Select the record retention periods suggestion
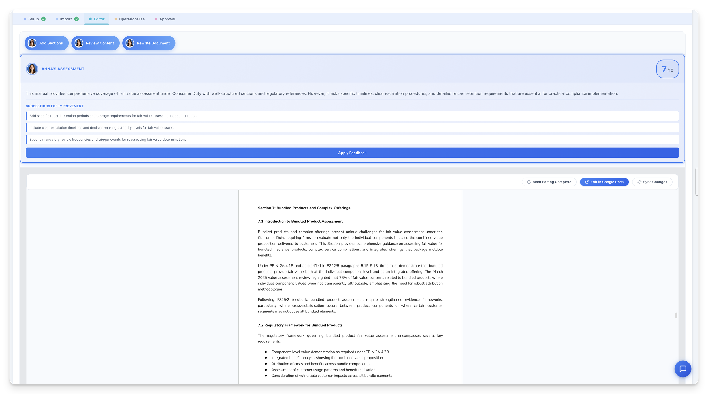Viewport: 708px width, 394px height. point(113,116)
